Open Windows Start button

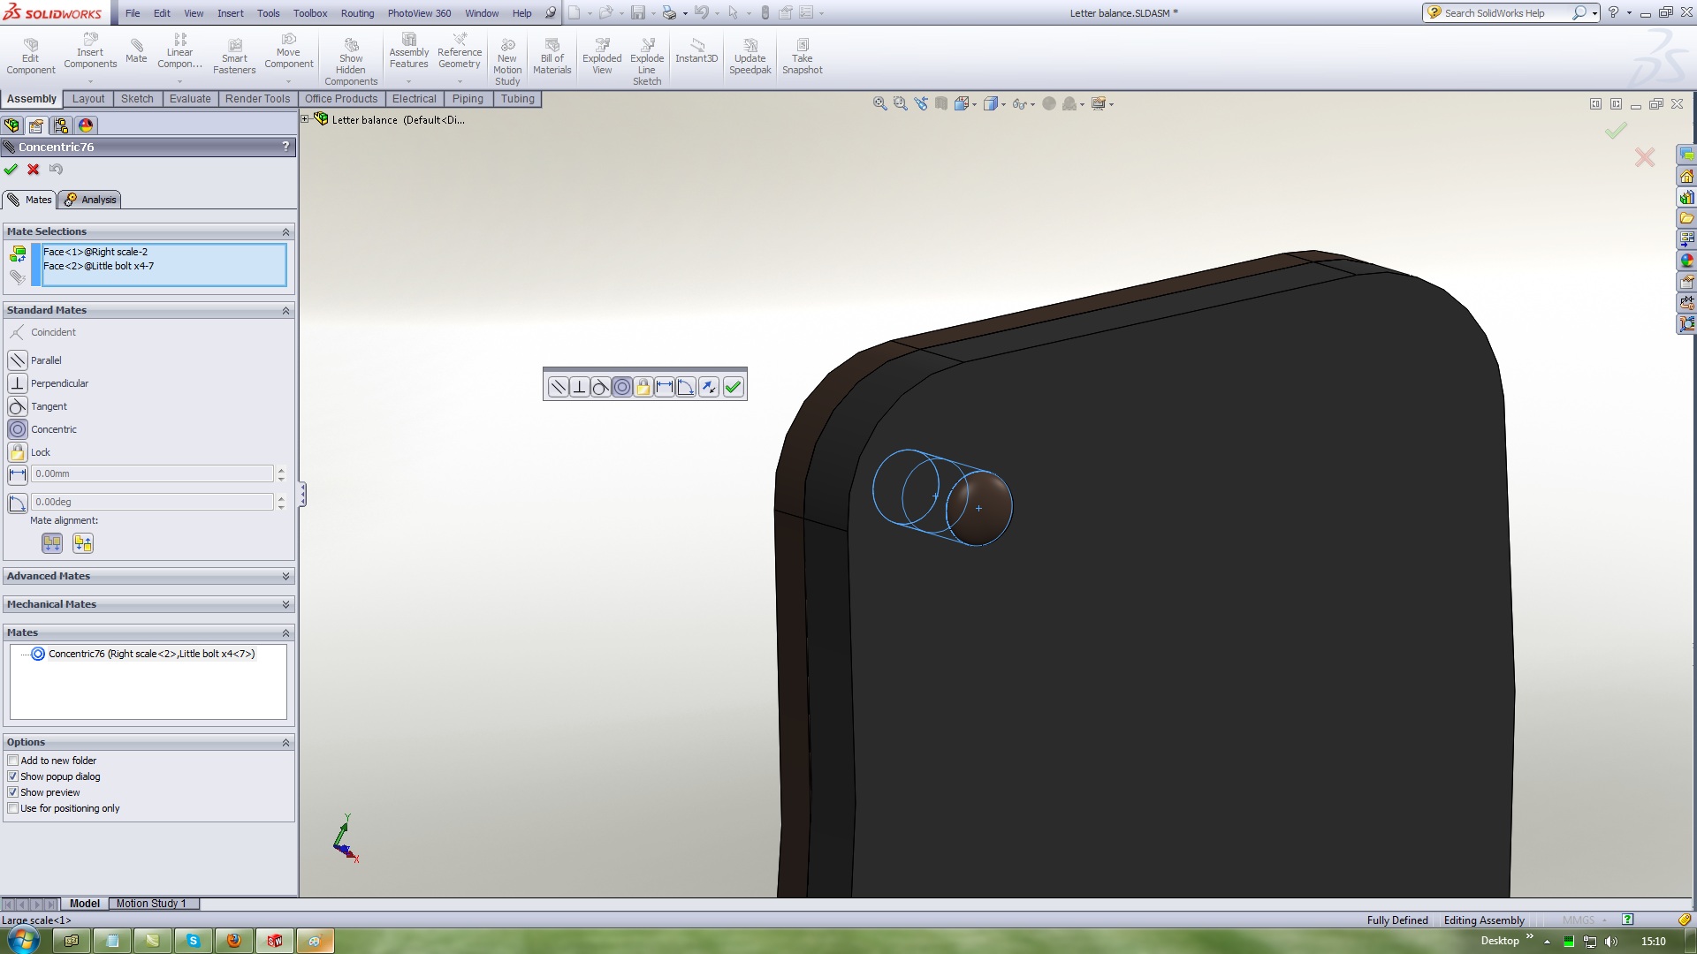click(x=23, y=941)
